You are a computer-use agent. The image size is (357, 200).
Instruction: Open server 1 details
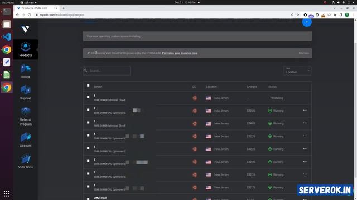(x=94, y=96)
